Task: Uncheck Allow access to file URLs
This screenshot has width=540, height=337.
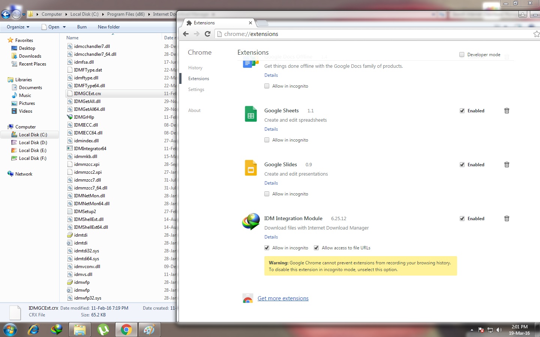Action: point(316,248)
